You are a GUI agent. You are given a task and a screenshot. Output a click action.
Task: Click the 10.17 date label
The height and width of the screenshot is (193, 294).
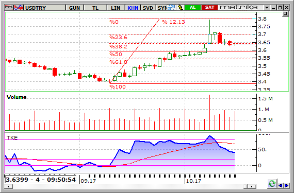click(x=193, y=181)
